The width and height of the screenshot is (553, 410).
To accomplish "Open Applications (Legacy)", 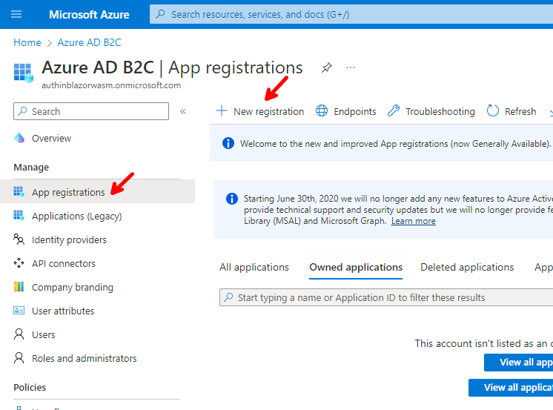I will point(77,216).
